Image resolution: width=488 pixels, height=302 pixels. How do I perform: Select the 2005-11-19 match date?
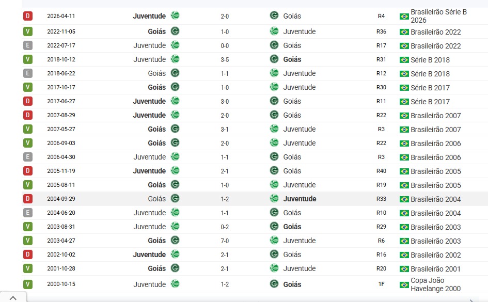point(61,171)
